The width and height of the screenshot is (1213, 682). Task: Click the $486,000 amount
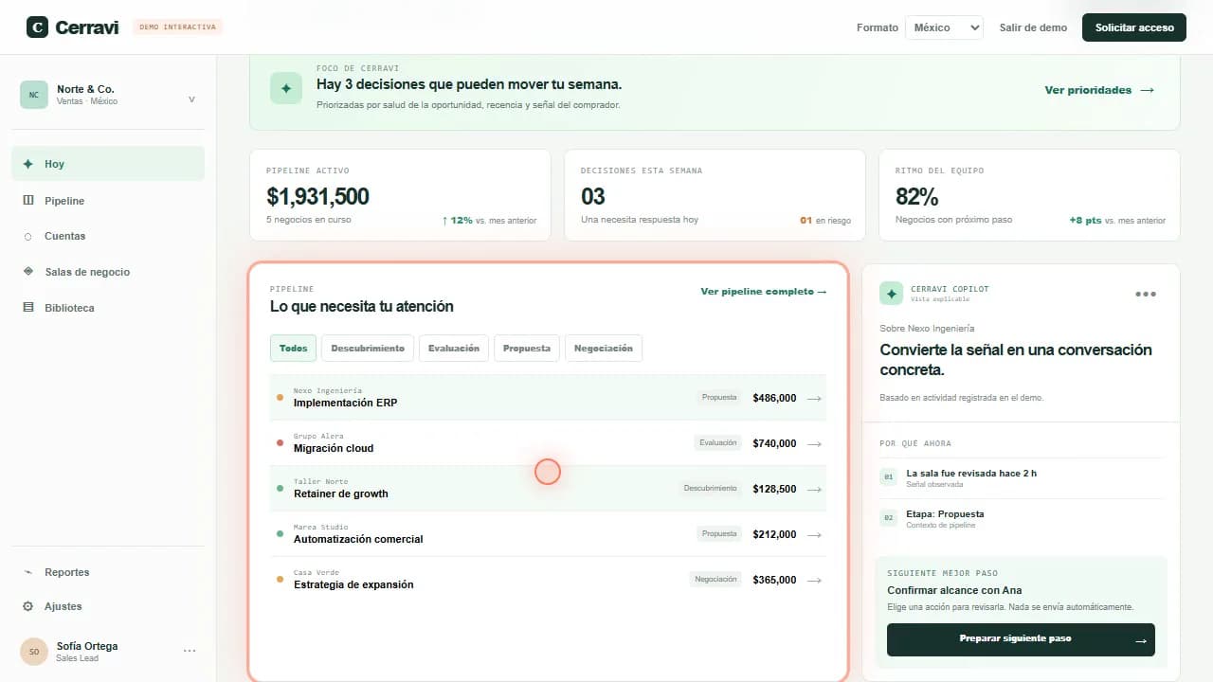tap(774, 399)
